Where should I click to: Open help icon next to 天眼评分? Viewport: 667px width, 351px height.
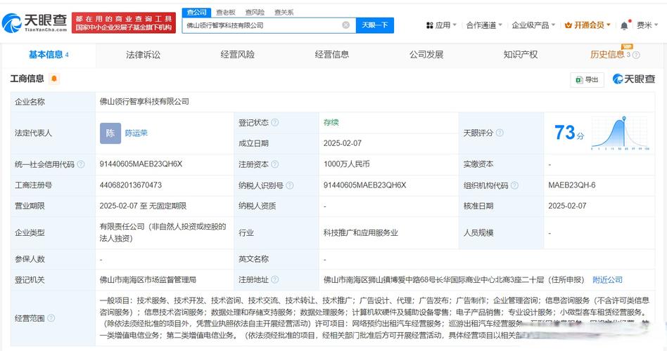point(500,133)
